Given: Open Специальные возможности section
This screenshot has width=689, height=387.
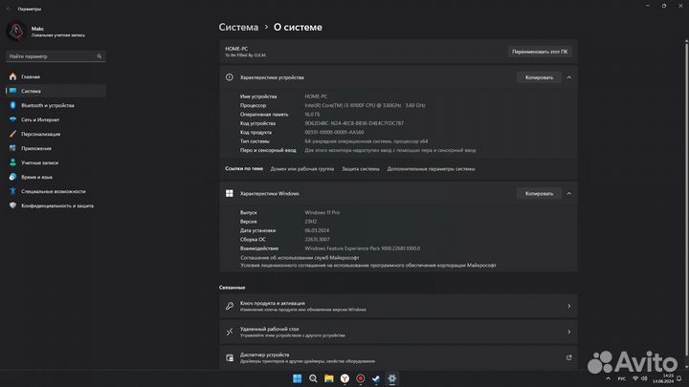Looking at the screenshot, I should tap(56, 191).
